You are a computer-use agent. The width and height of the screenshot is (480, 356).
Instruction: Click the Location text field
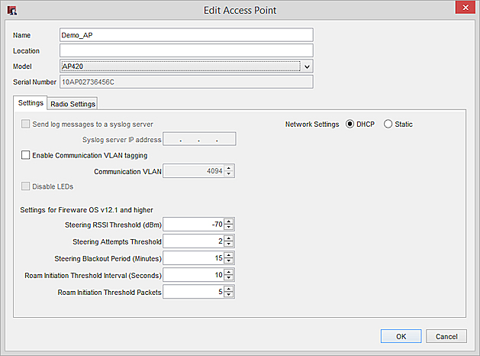pyautogui.click(x=186, y=50)
